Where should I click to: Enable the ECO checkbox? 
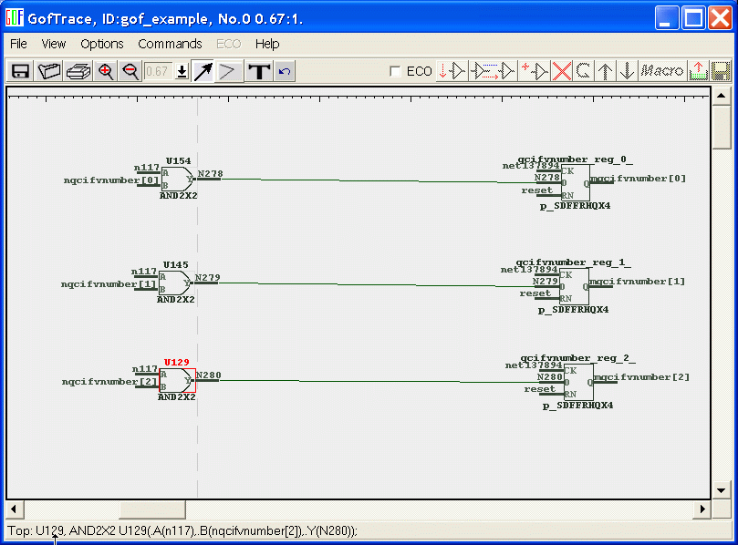(395, 71)
